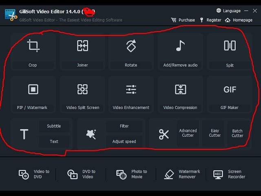Click Photo to Movie text

point(139,174)
